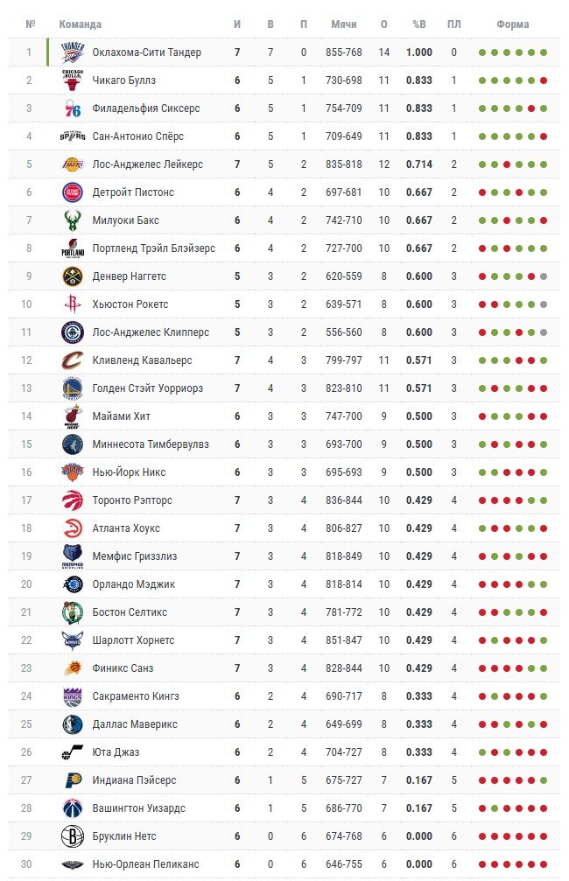Click the Toronto Raptors logo icon
Screen dimensions: 569x881
point(73,500)
